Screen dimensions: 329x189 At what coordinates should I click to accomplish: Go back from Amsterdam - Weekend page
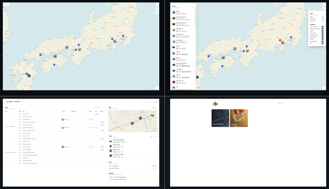(5, 102)
